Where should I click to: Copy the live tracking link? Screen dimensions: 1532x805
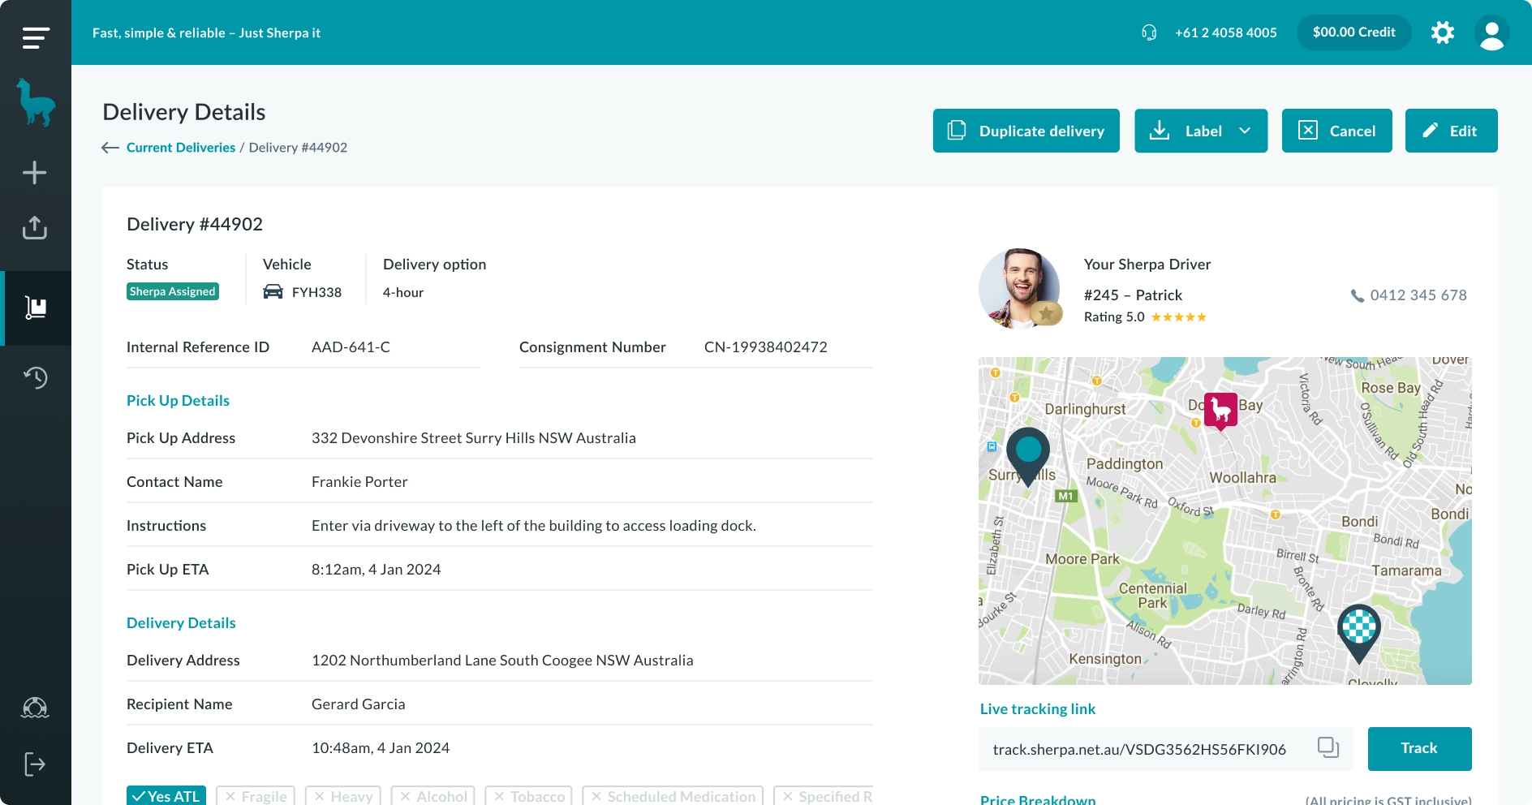(1328, 747)
